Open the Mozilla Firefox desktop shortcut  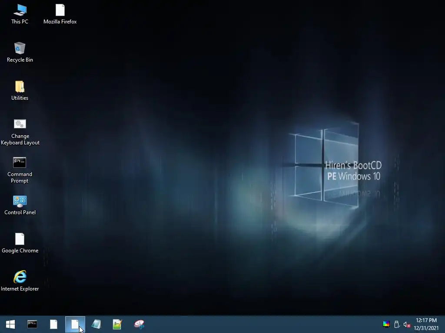coord(60,14)
